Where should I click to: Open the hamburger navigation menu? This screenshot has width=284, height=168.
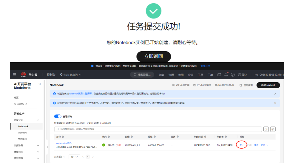point(14,75)
